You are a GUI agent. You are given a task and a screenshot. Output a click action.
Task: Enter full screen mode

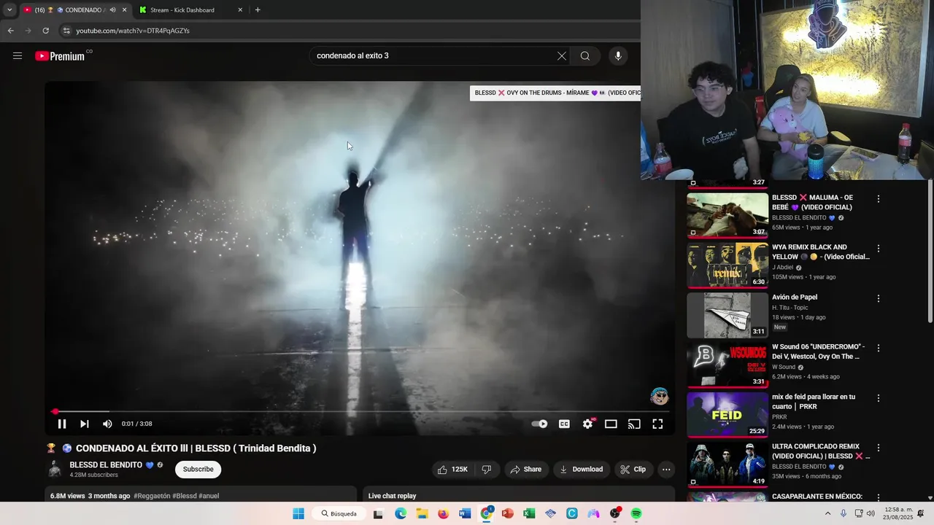657,424
